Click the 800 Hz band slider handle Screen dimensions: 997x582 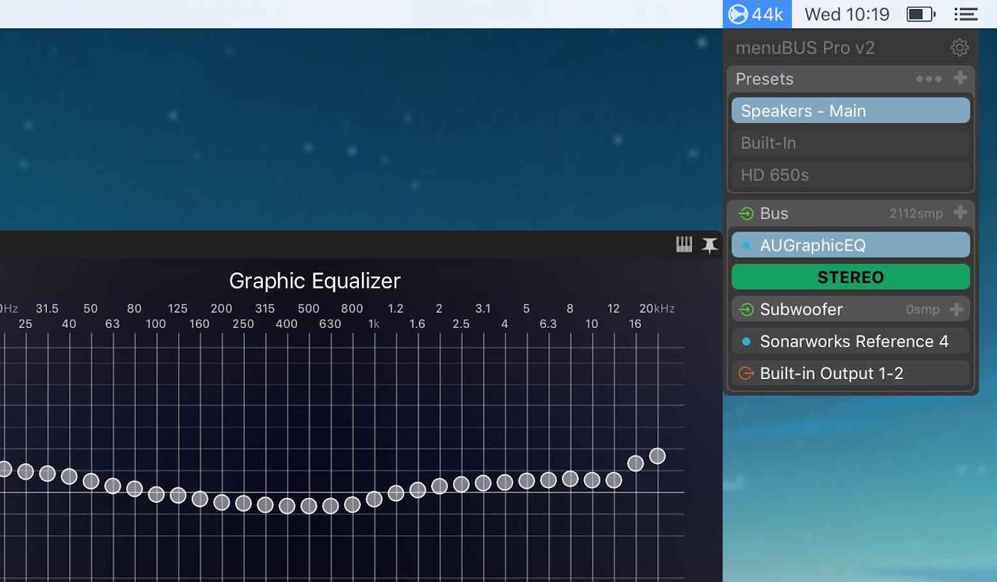353,504
